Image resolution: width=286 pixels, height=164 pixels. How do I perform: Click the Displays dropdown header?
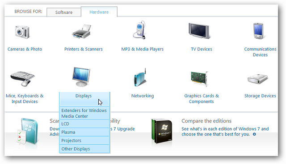(84, 99)
